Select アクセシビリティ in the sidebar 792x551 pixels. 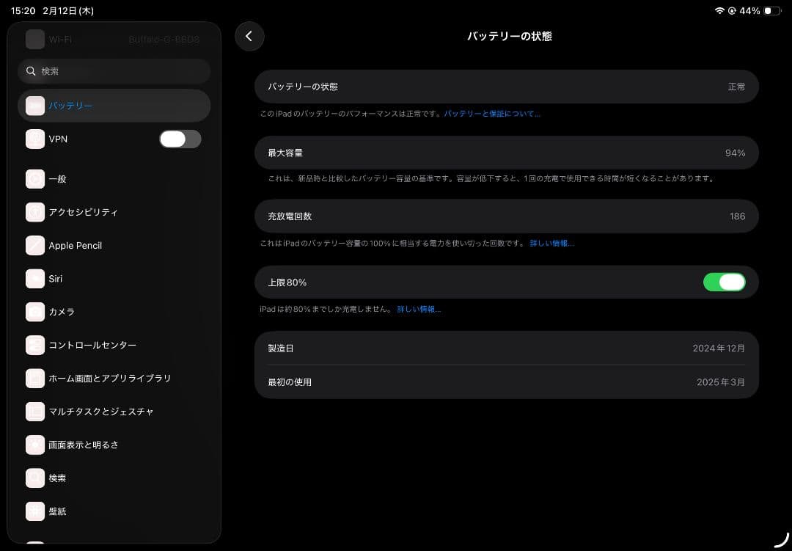tap(83, 212)
